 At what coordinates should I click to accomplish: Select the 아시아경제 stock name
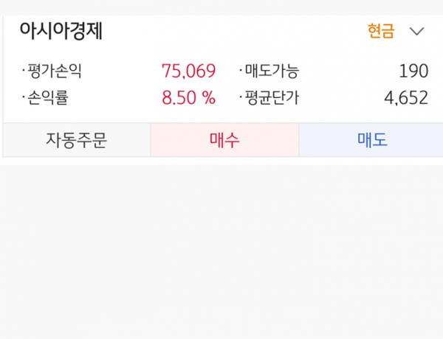point(61,31)
